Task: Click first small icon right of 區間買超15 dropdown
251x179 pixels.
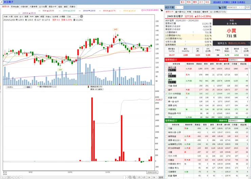Action: (x=246, y=60)
